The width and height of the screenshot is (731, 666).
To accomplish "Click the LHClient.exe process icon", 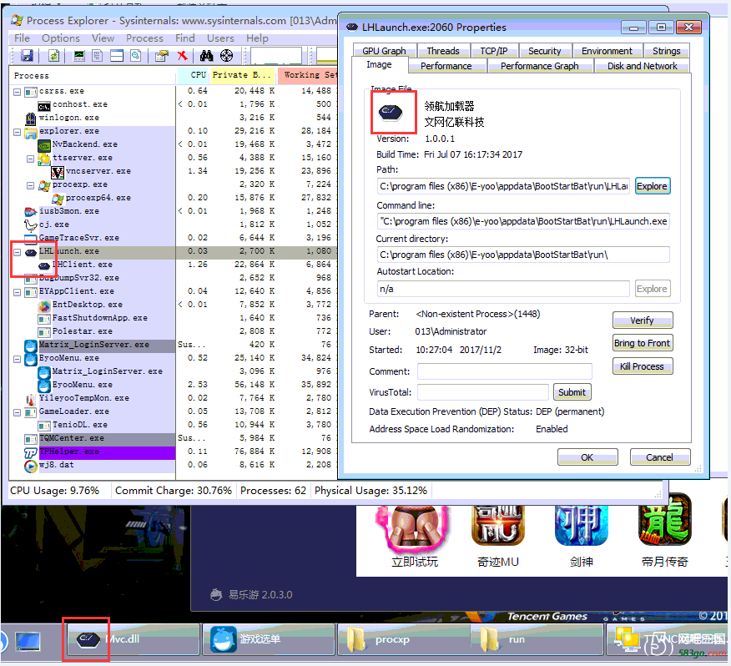I will [44, 265].
